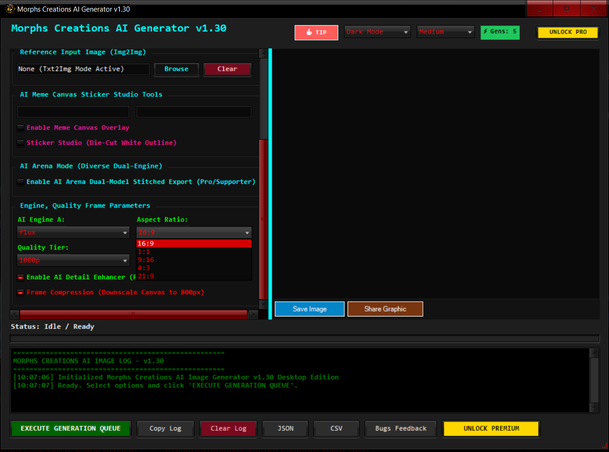
Task: Copy Log to clipboard
Action: [166, 429]
